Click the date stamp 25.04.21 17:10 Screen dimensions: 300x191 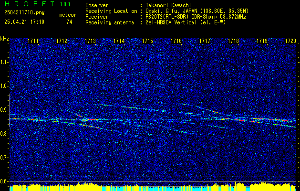coord(24,22)
